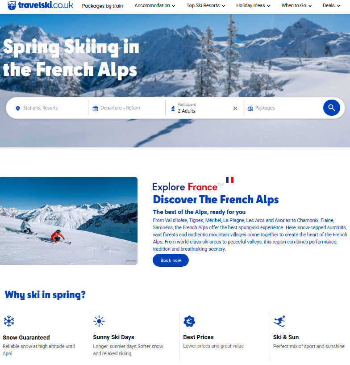The height and width of the screenshot is (365, 350).
Task: Click the packages icon in search bar
Action: [250, 108]
